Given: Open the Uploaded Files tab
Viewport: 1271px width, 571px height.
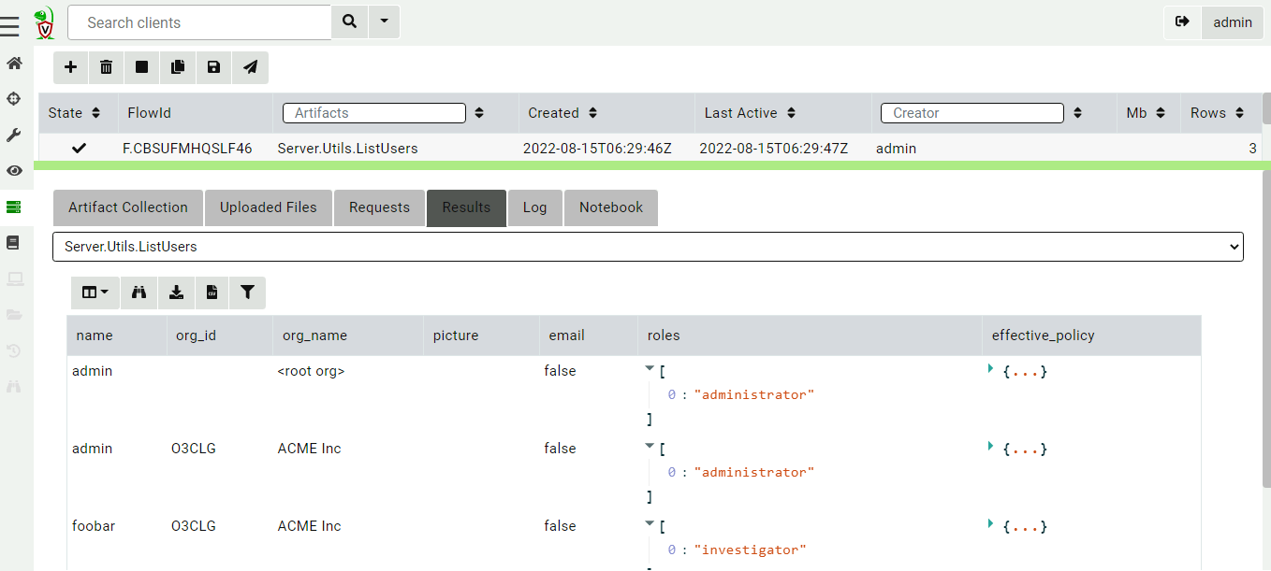Looking at the screenshot, I should tap(268, 207).
